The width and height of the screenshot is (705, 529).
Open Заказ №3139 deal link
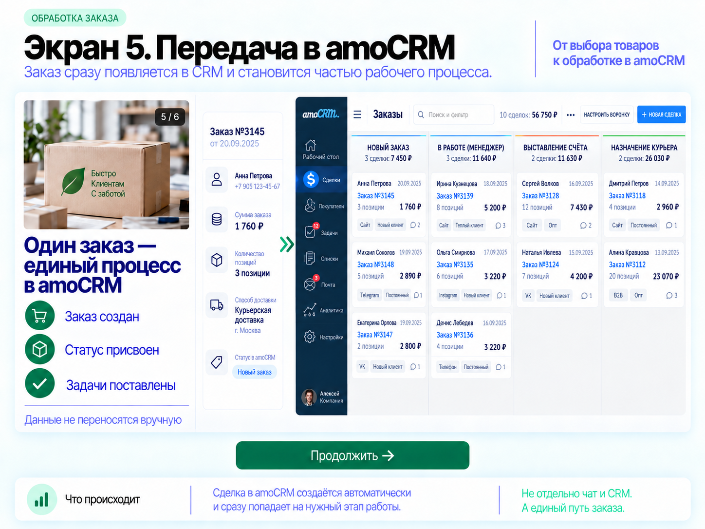tap(455, 196)
